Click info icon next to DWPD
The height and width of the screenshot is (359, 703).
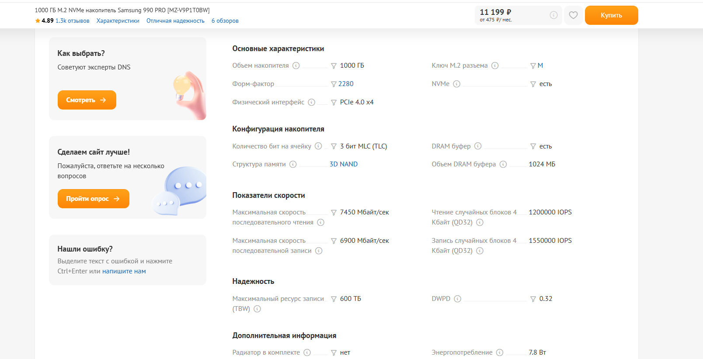[x=457, y=299]
